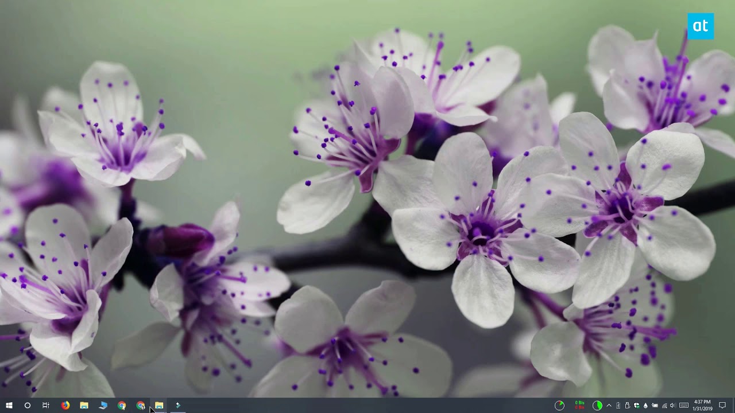Open the clock showing 4:37 PM
735x413 pixels.
pos(702,406)
